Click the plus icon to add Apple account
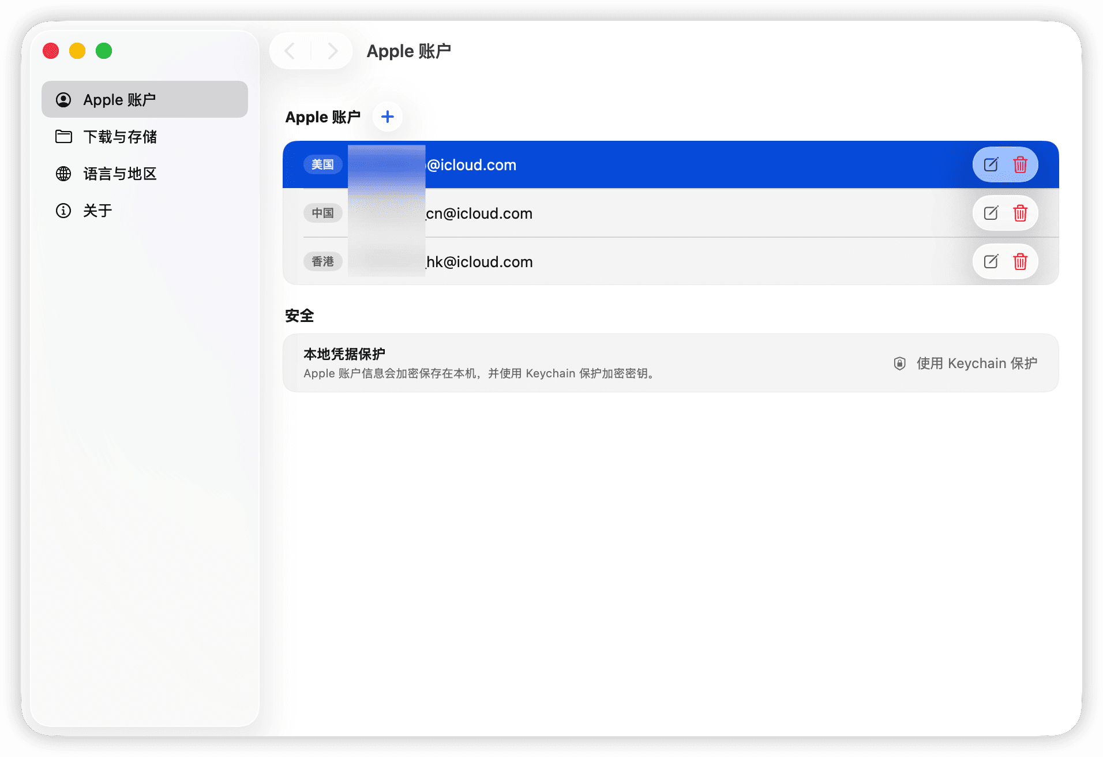 pyautogui.click(x=388, y=117)
